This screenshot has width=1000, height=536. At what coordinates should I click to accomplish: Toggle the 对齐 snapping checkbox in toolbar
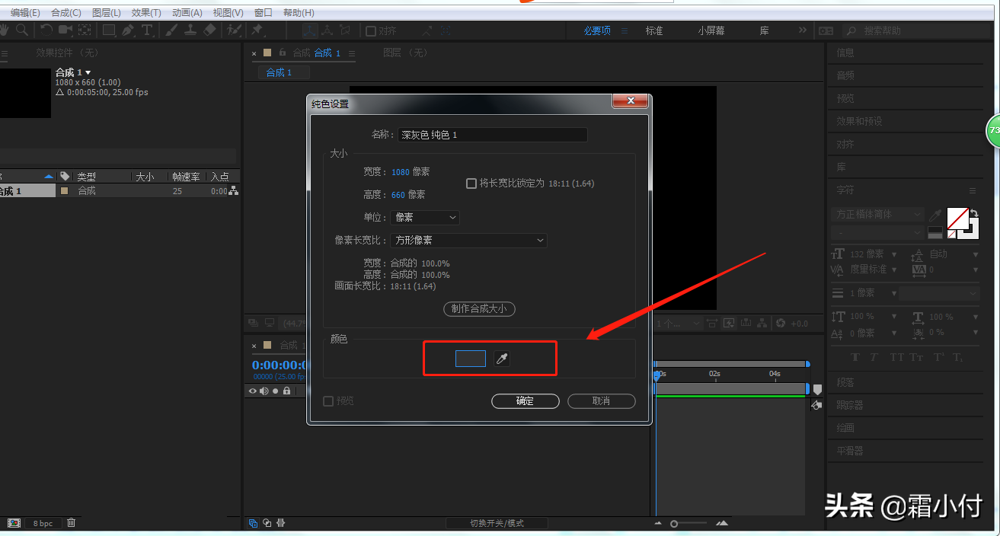click(371, 31)
